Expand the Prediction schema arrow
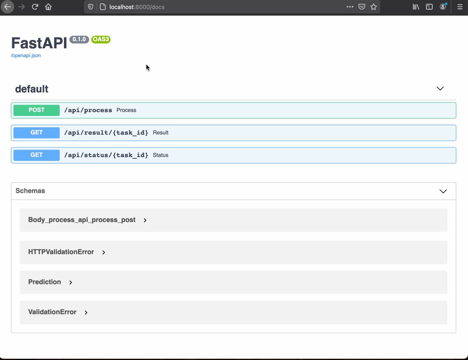 click(71, 282)
